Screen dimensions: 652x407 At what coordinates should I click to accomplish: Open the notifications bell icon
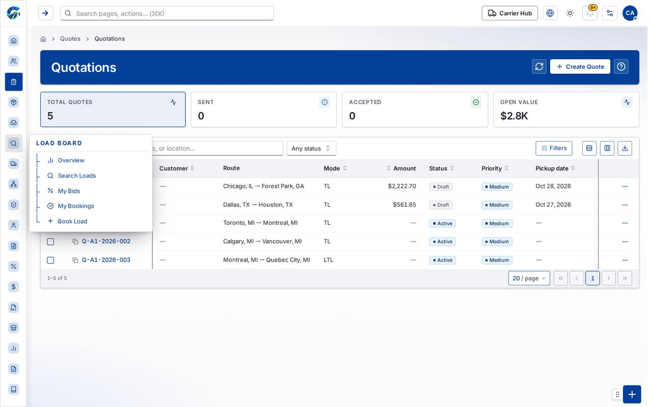click(589, 13)
